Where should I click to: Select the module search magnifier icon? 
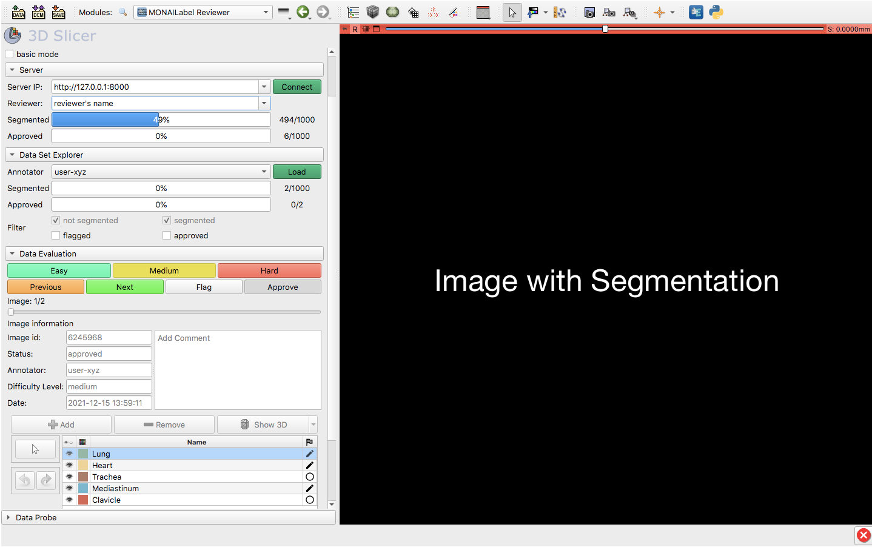pos(122,12)
